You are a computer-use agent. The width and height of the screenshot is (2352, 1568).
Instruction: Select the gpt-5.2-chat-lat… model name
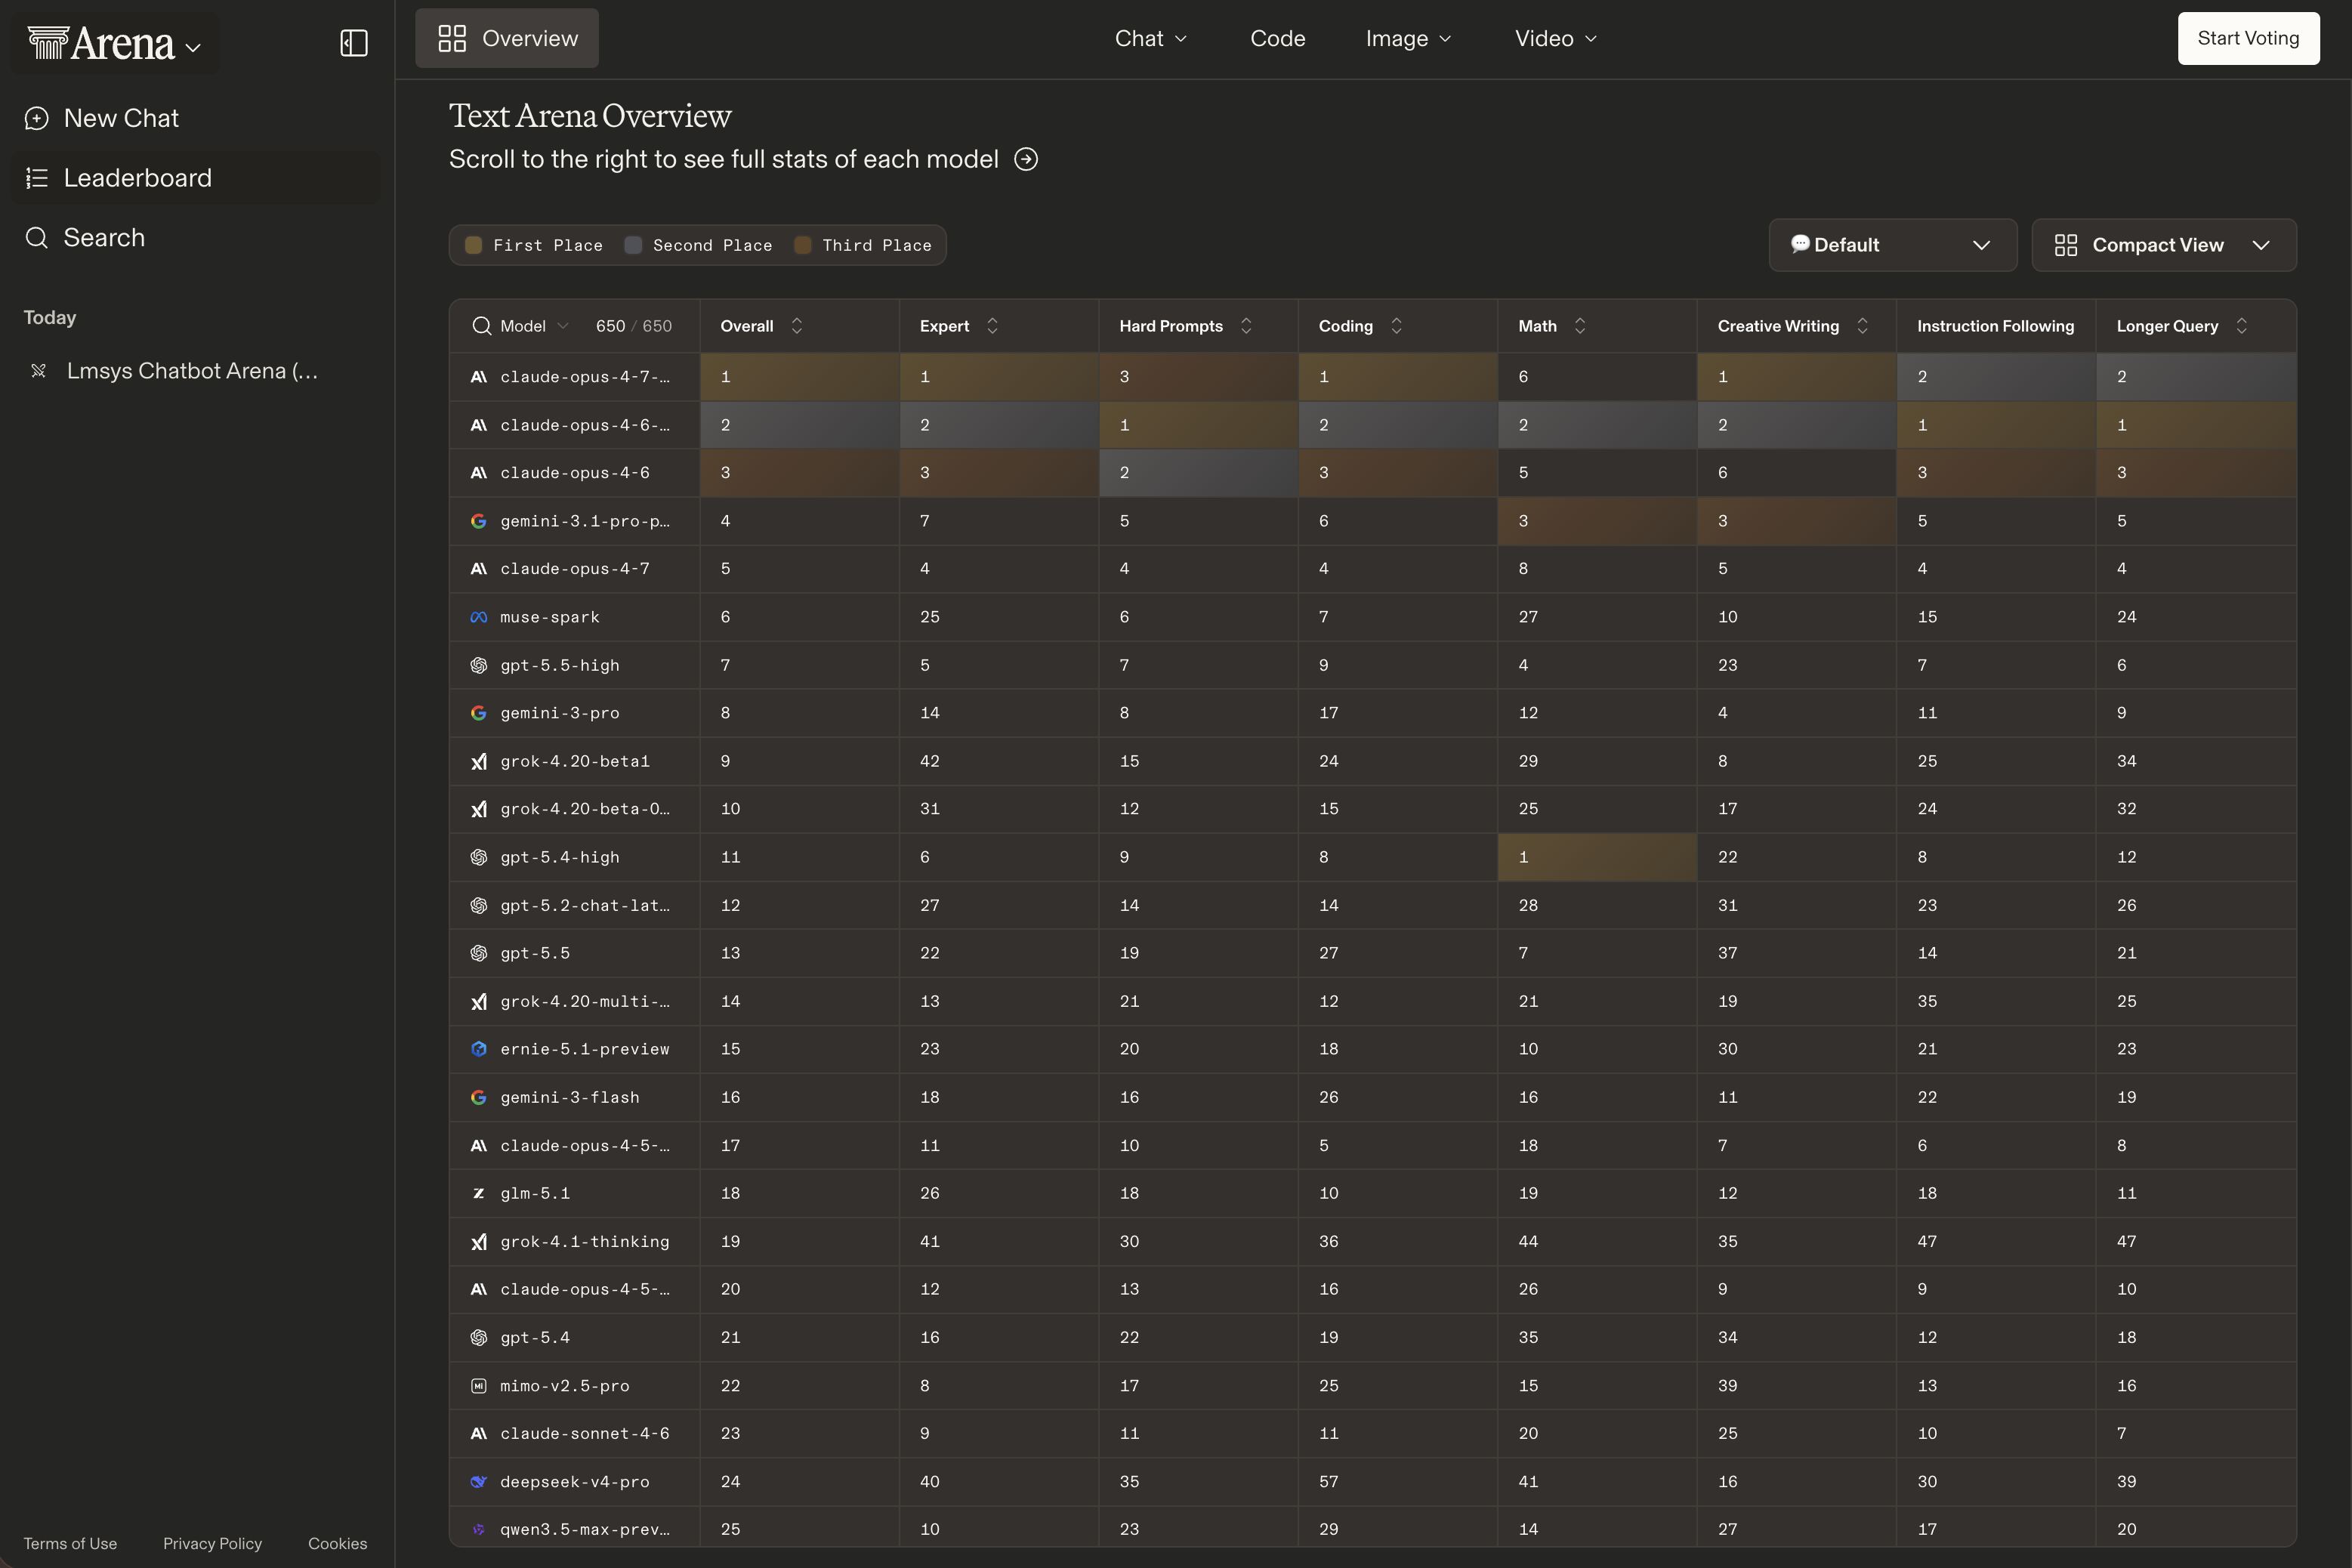click(x=585, y=905)
